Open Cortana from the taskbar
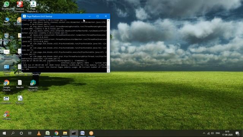Screen dimensions: 243x137 coord(21,133)
